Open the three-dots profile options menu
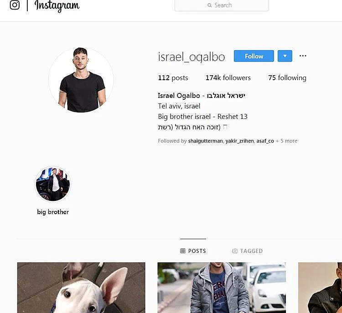 tap(303, 56)
